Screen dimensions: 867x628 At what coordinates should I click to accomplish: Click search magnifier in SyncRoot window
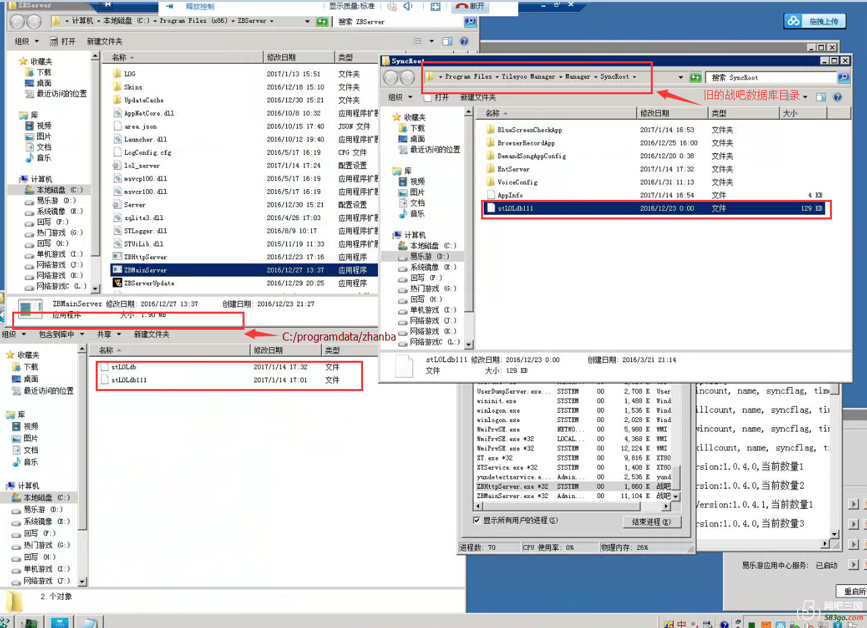click(x=843, y=77)
